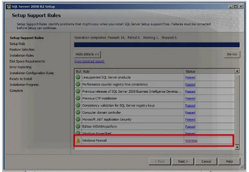The image size is (249, 172).
Task: Click Performance counter registry hive consistency text
Action: click(115, 85)
